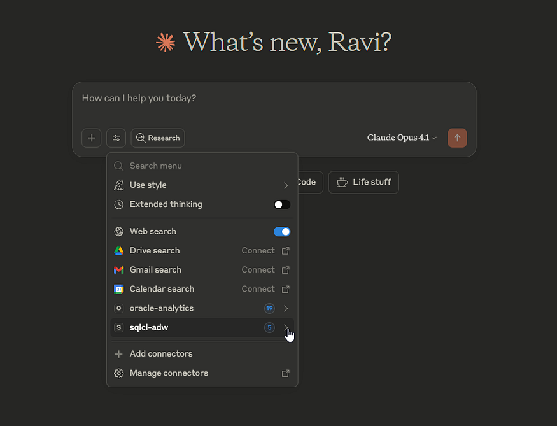The image size is (557, 426).
Task: Click the Web search globe icon
Action: 118,232
